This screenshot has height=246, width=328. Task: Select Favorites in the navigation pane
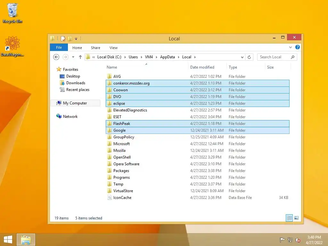point(70,69)
